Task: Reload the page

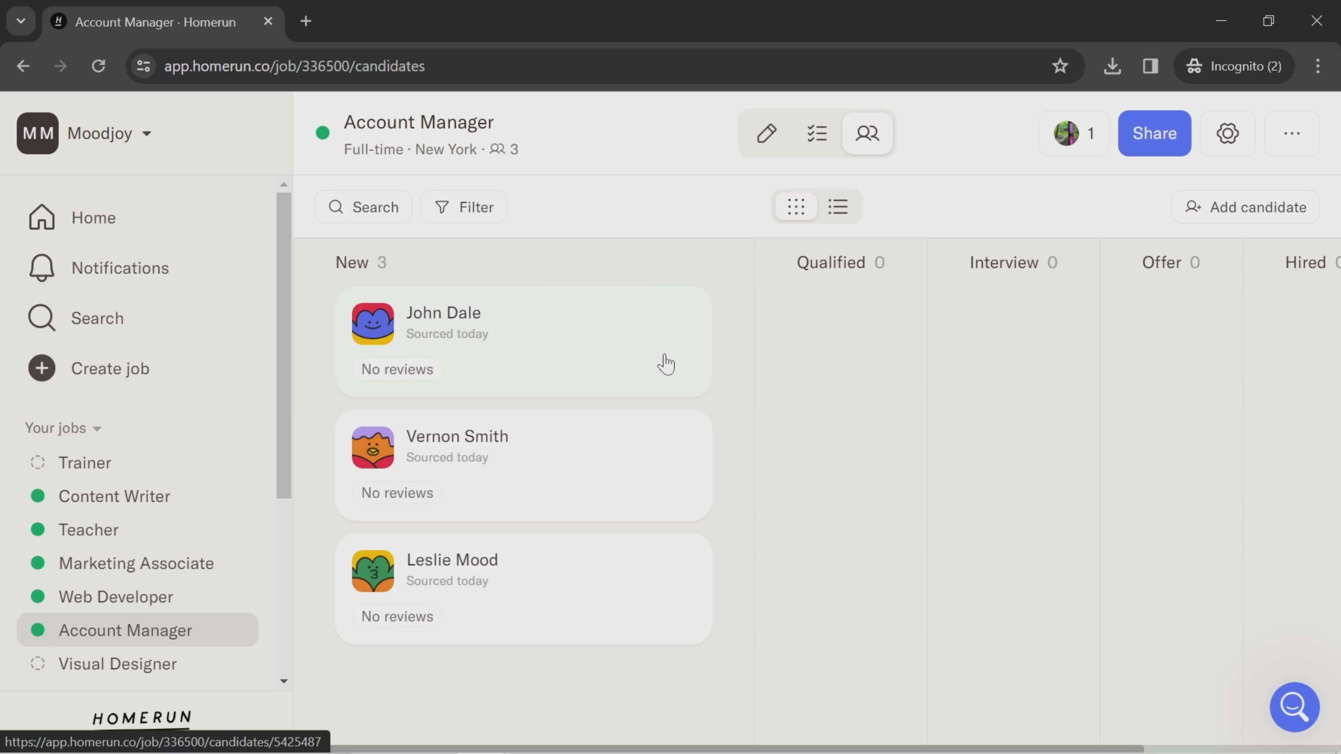Action: coord(98,66)
